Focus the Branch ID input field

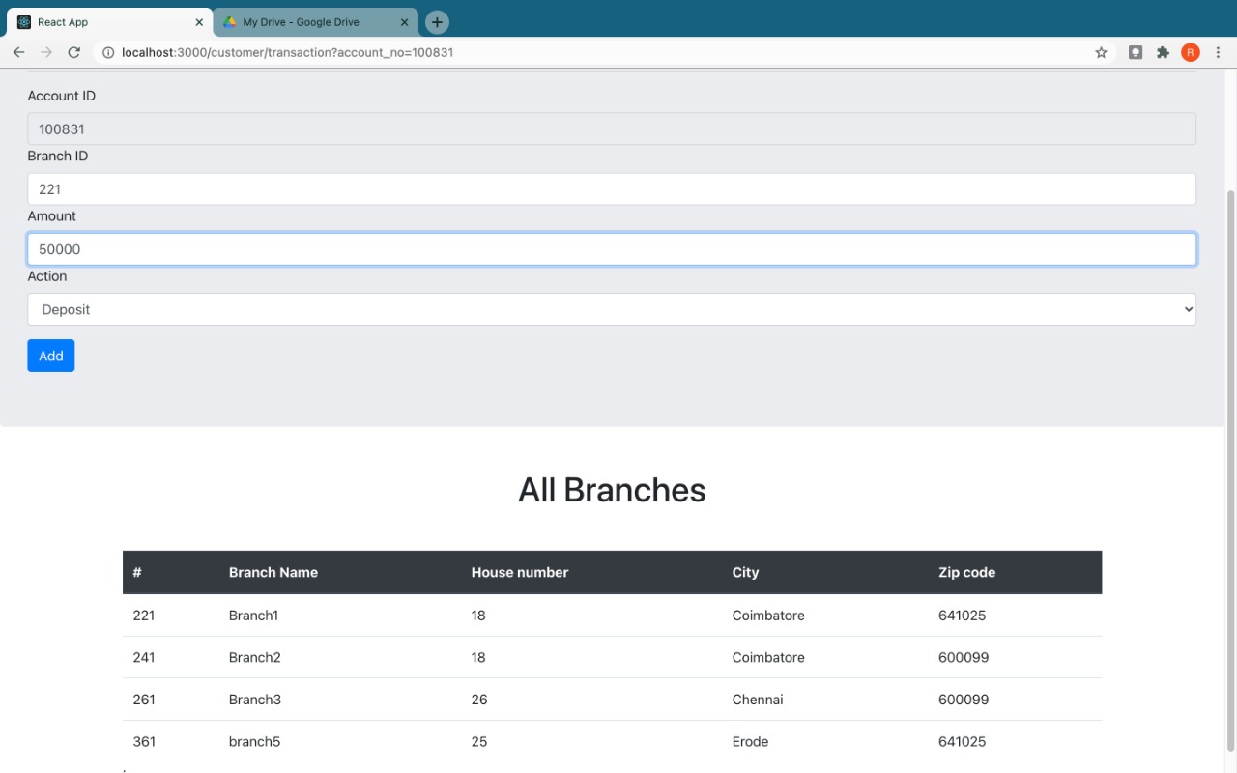611,189
